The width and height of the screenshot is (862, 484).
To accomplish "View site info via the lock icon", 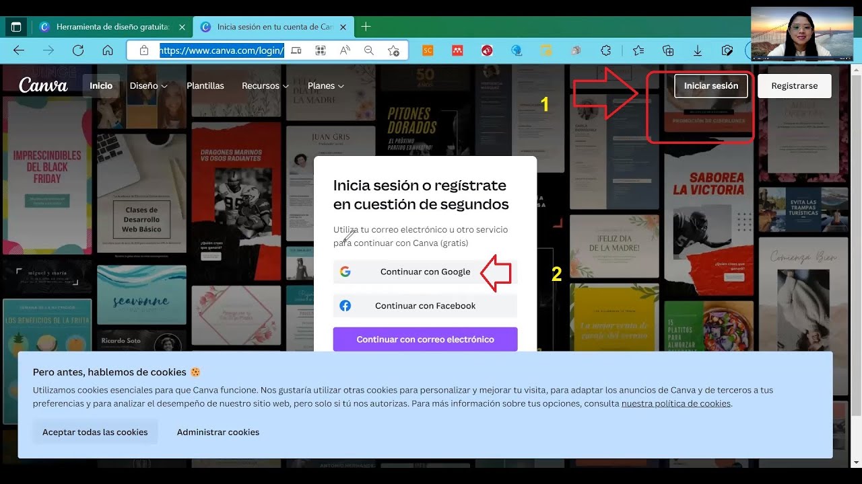I will click(x=143, y=50).
